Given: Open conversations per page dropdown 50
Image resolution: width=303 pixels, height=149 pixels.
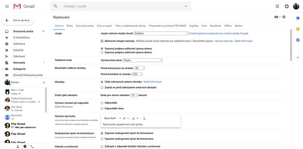Looking at the screenshot, I should (140, 68).
